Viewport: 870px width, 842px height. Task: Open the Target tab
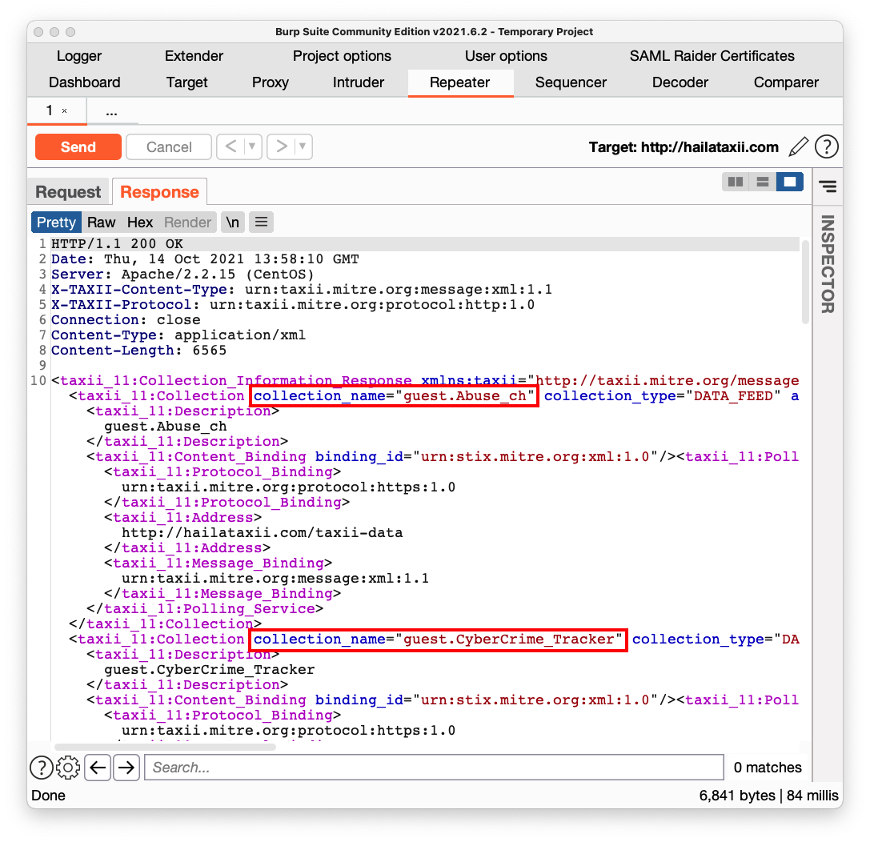pyautogui.click(x=187, y=82)
